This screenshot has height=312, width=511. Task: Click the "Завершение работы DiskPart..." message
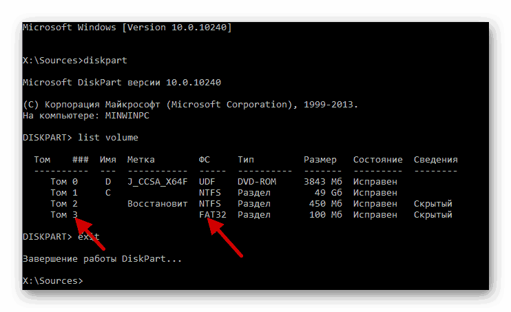point(103,259)
